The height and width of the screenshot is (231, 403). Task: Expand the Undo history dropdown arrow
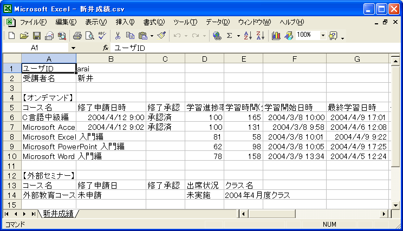(186, 36)
